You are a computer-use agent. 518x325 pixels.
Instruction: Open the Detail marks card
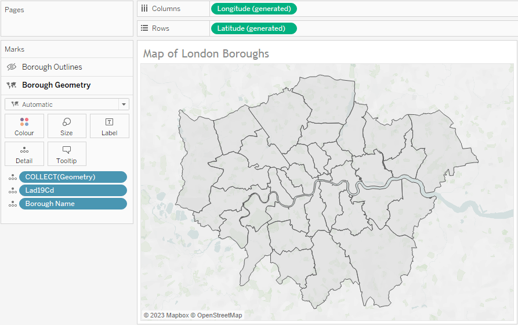[24, 154]
